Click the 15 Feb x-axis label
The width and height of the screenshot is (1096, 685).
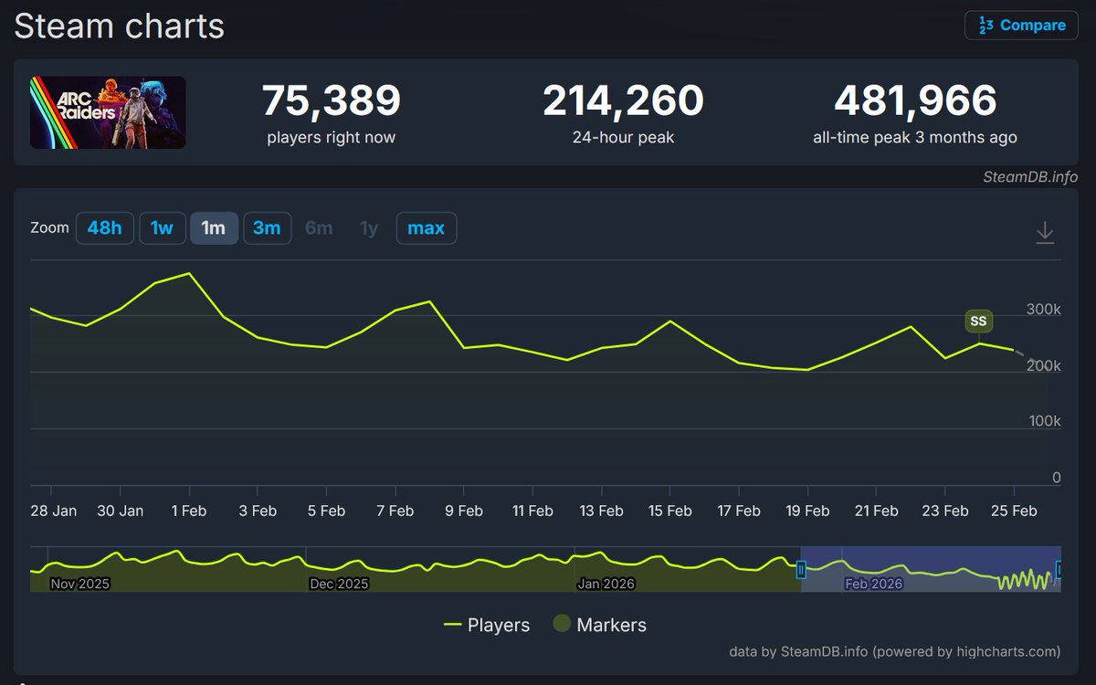[669, 511]
